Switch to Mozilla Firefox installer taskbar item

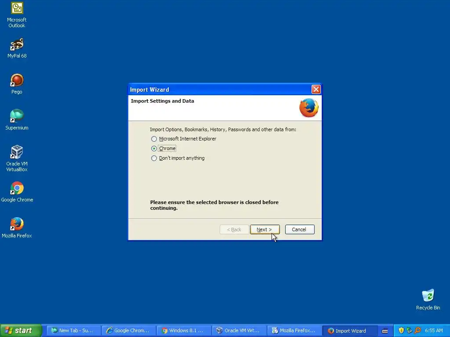tap(294, 330)
